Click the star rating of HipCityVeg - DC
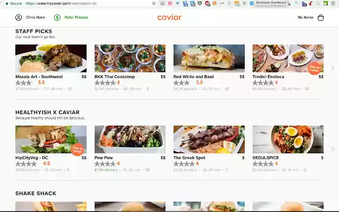Viewport: 339px width, 212px height. point(26,164)
